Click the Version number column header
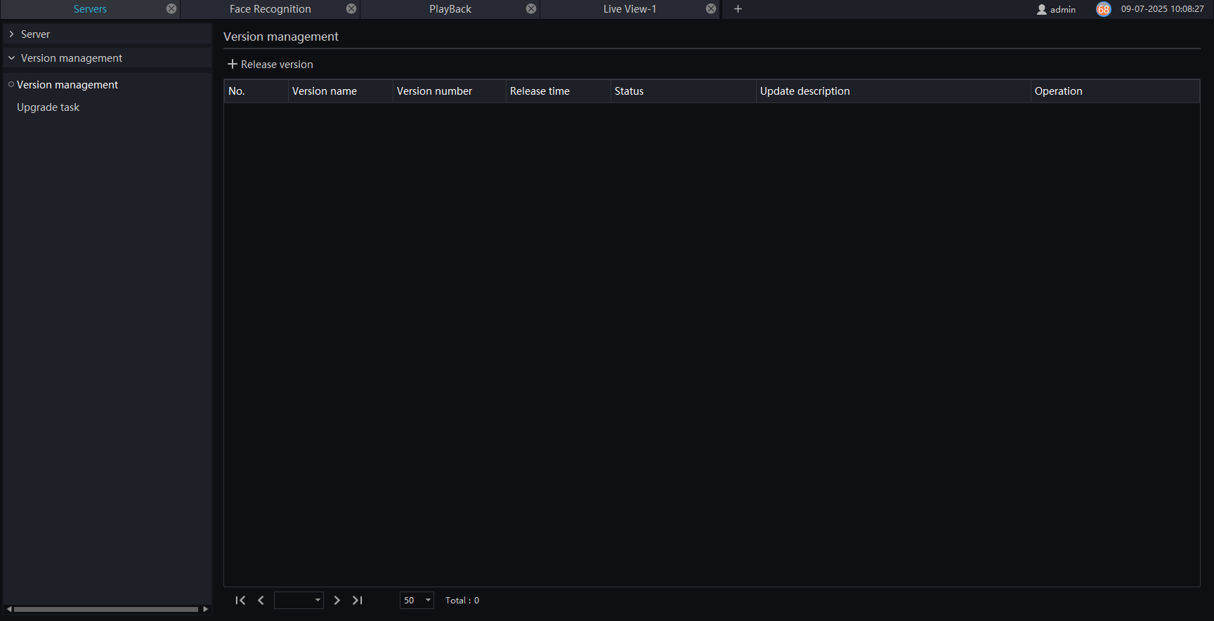 tap(450, 91)
